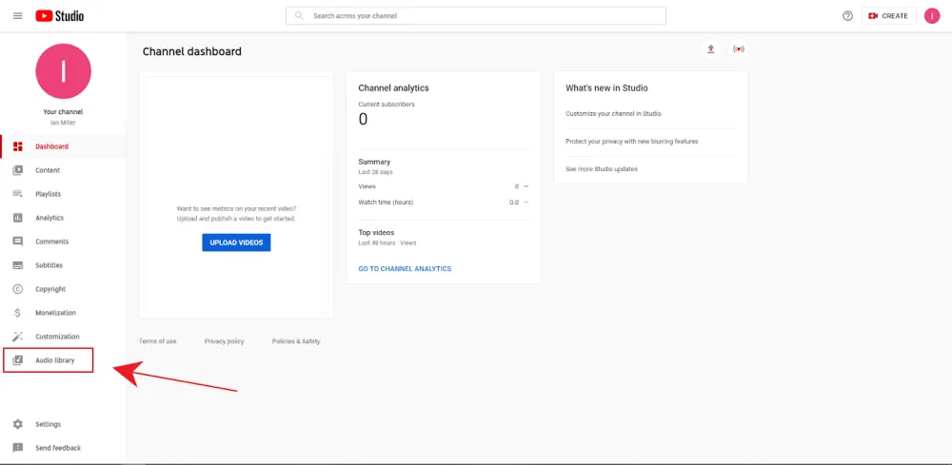The width and height of the screenshot is (952, 465).
Task: Click the YouTube Studio logo
Action: tap(59, 16)
